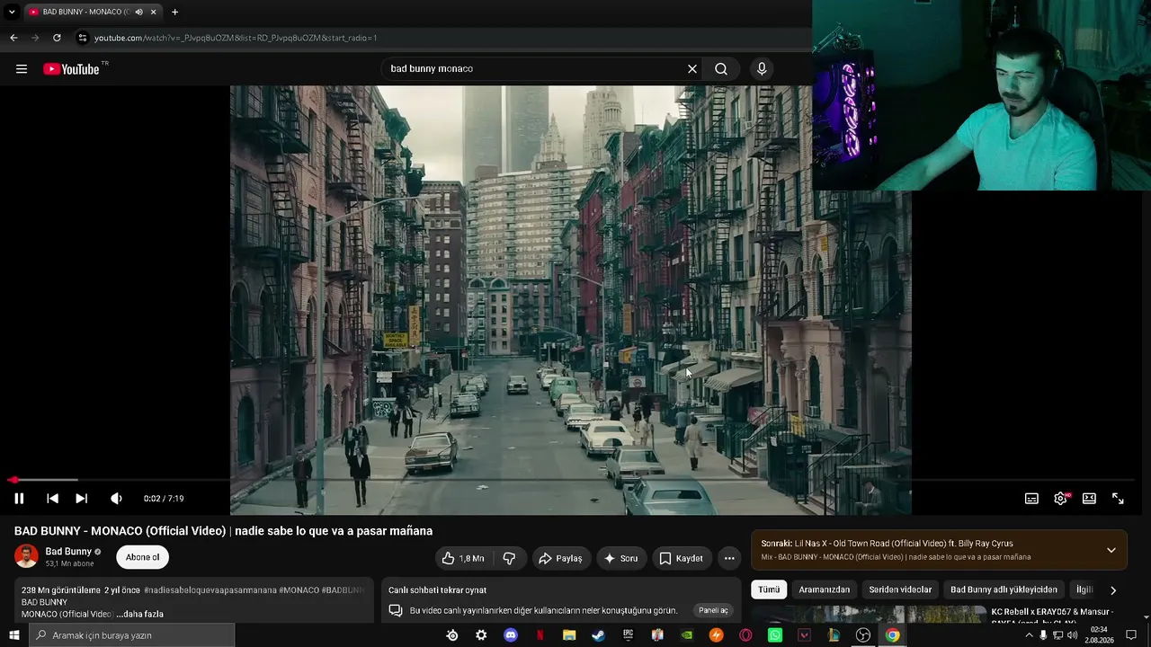Open a new browser tab
This screenshot has width=1151, height=647.
click(x=174, y=12)
